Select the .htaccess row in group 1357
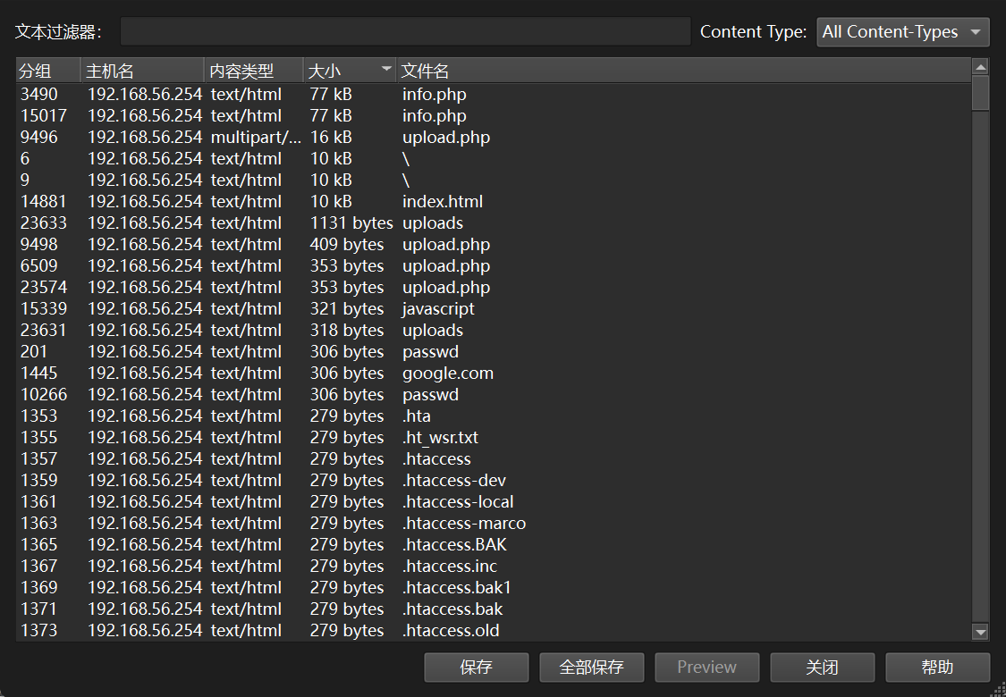The height and width of the screenshot is (697, 1006). 494,459
